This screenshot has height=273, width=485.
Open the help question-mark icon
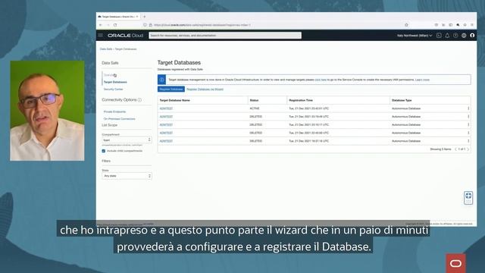tap(455, 36)
